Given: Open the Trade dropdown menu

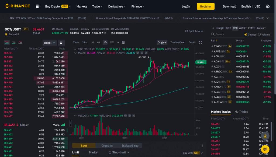Looking at the screenshot, I should point(97,6).
